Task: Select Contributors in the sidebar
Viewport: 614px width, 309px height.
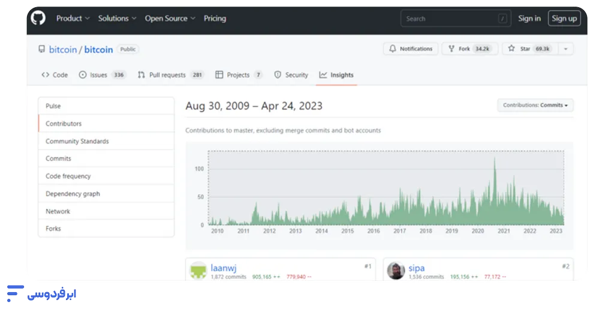Action: click(x=106, y=124)
